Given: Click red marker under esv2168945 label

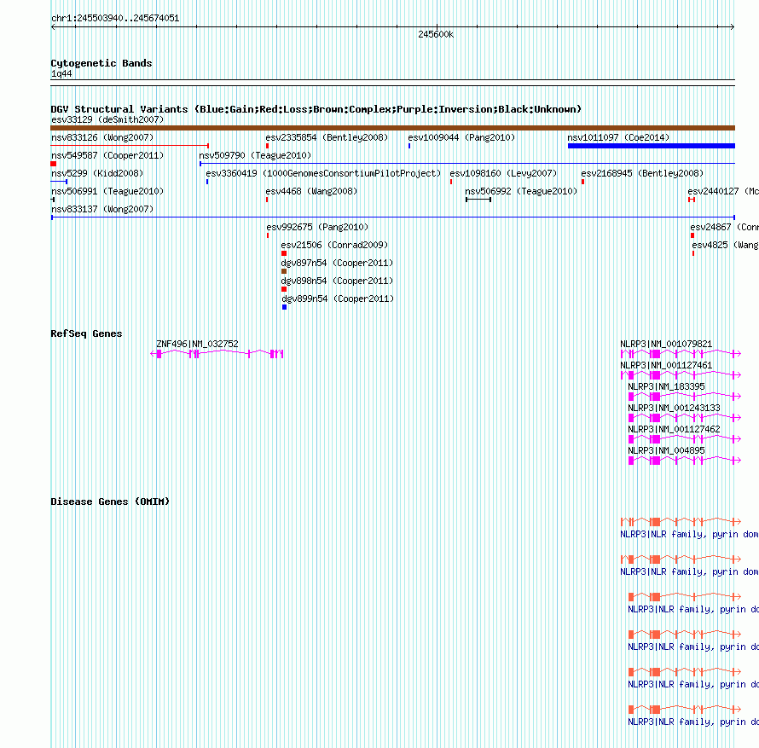Looking at the screenshot, I should (x=582, y=182).
